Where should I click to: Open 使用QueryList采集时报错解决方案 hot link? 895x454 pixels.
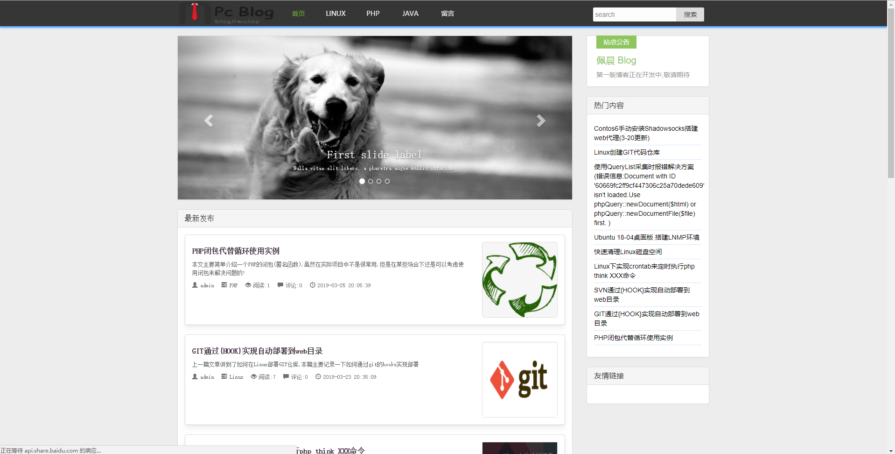coord(649,195)
